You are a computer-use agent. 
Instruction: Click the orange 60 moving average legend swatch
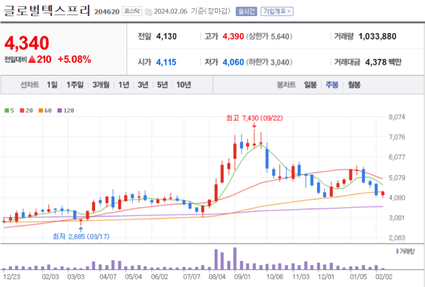[x=41, y=111]
